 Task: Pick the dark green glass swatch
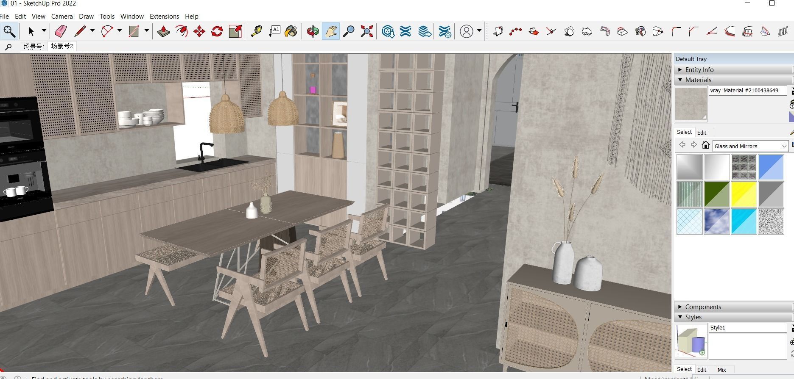coord(716,194)
